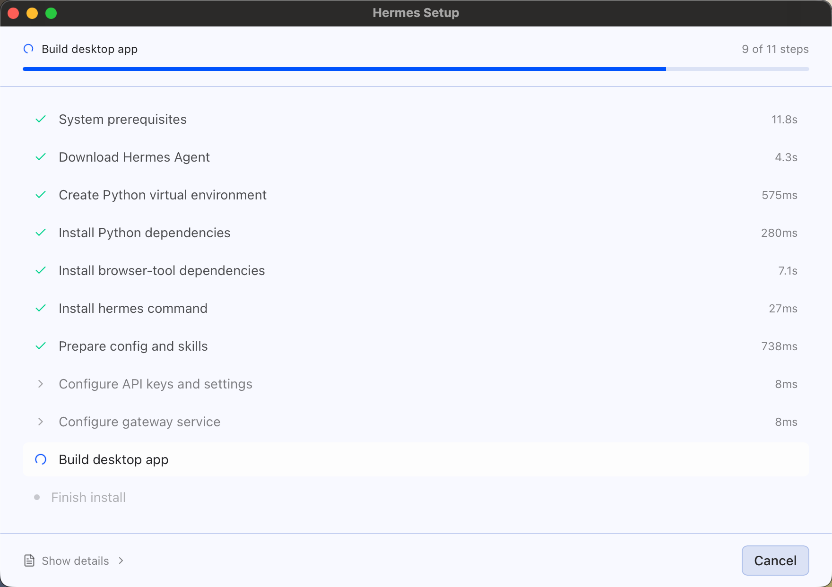Cancel the Hermes setup

click(x=775, y=561)
